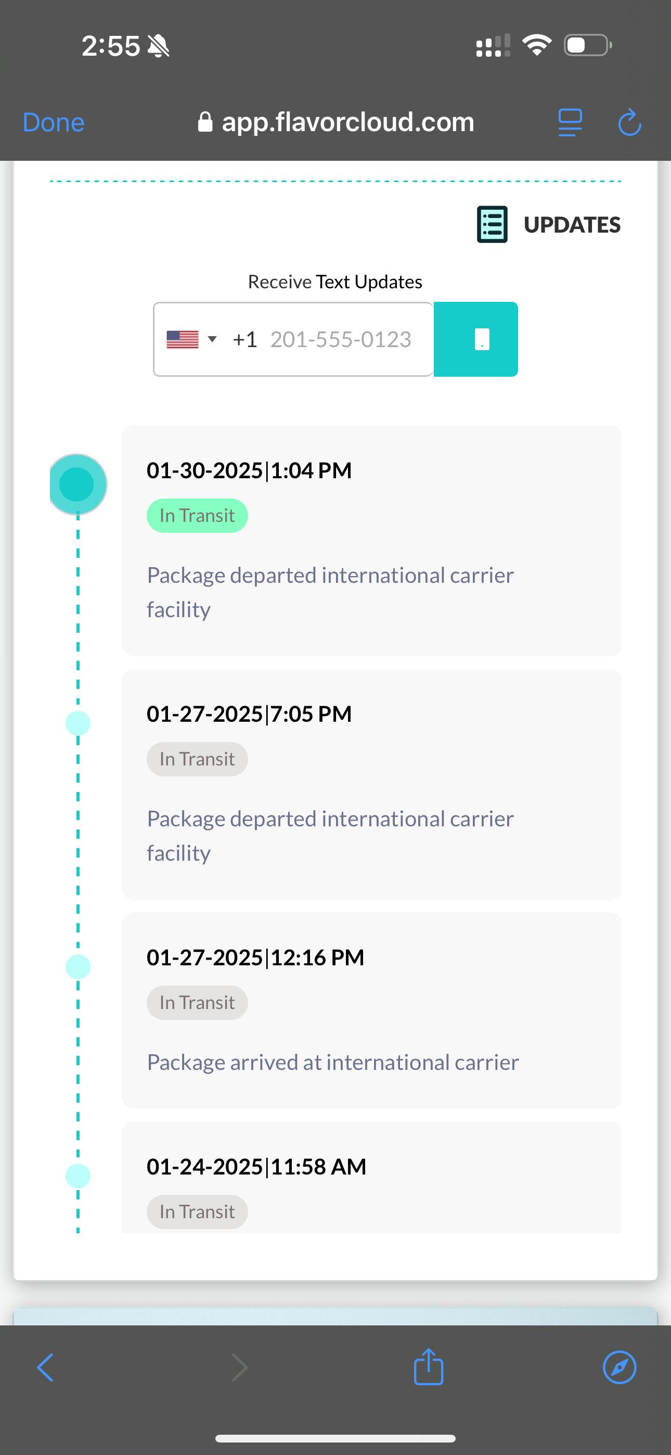Viewport: 671px width, 1455px height.
Task: Click the green In Transit badge
Action: click(197, 516)
